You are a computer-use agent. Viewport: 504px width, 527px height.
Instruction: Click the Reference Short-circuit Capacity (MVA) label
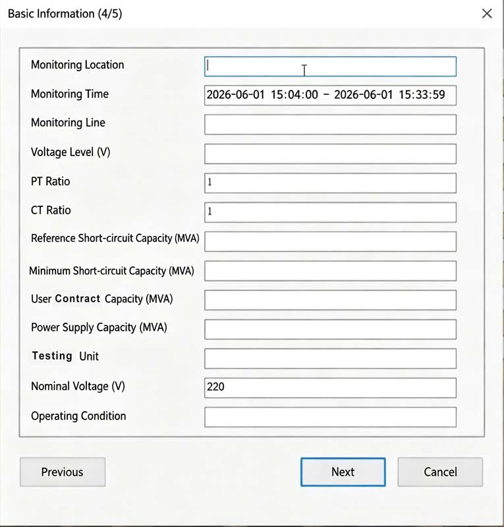pyautogui.click(x=115, y=238)
